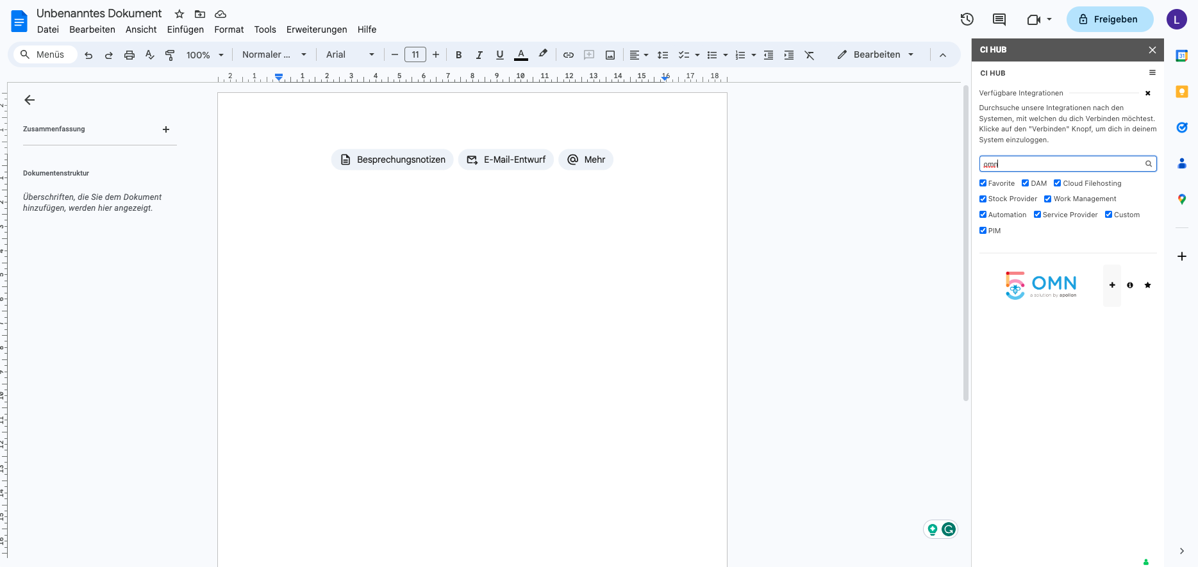Open Google Keep side panel

point(1182,92)
